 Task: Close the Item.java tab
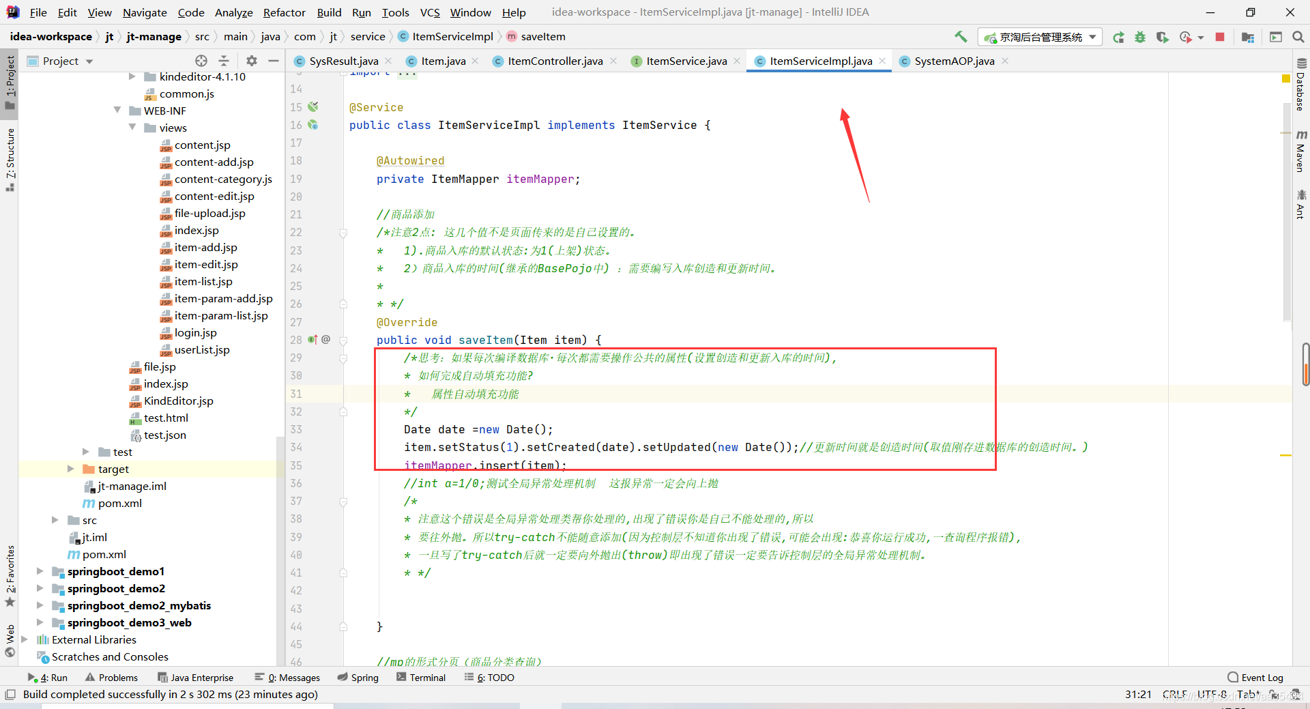pyautogui.click(x=476, y=61)
